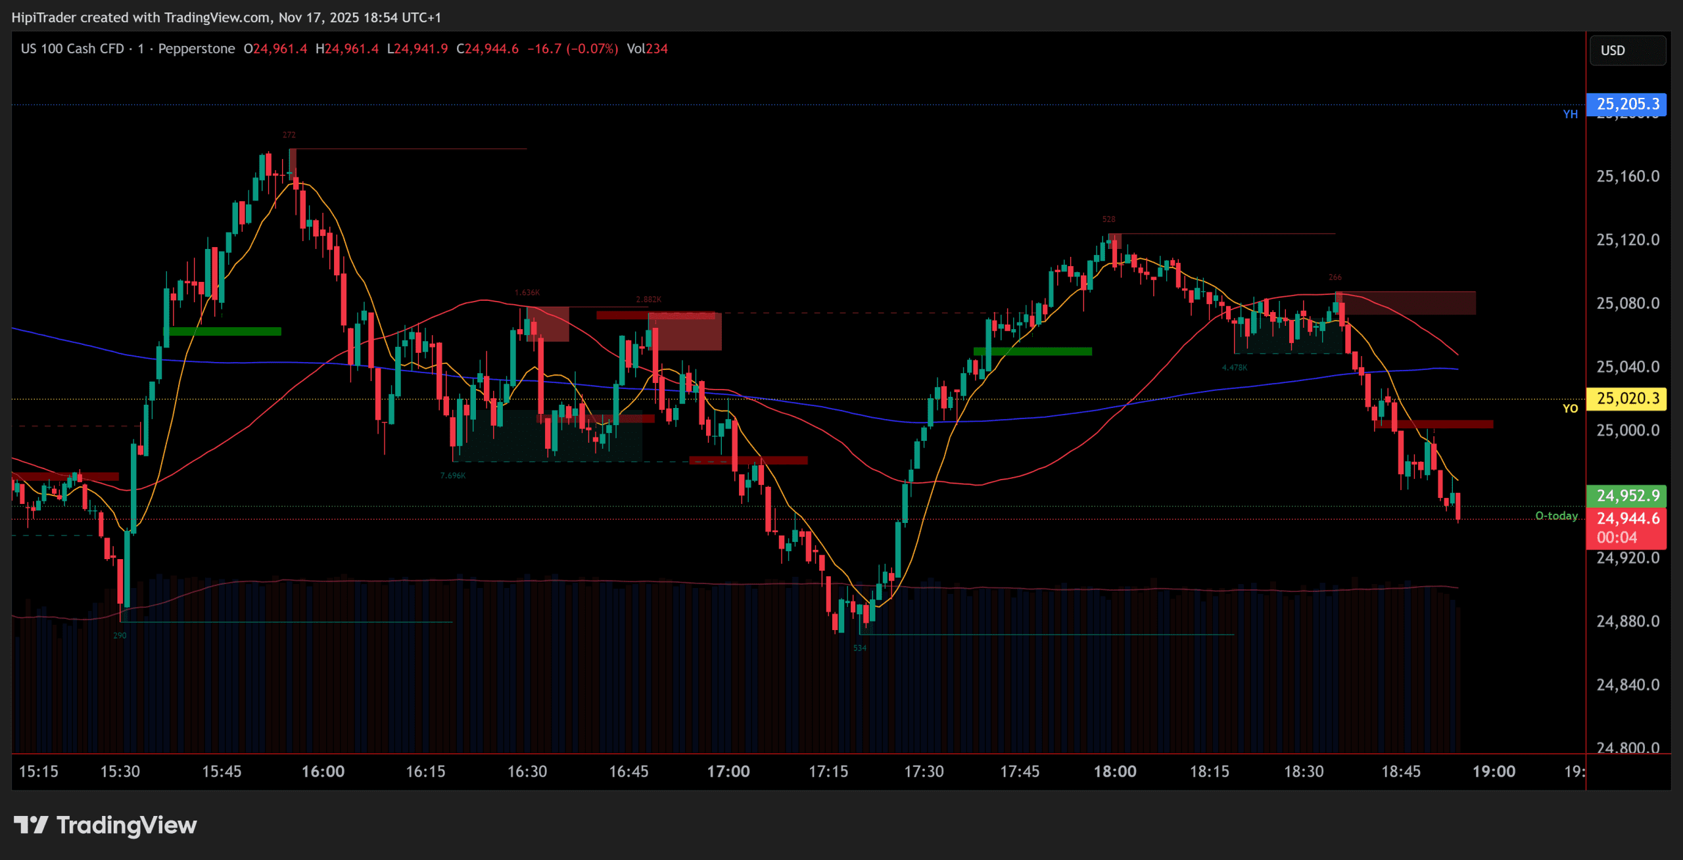
Task: Click the 00:04 bar countdown timer
Action: click(x=1617, y=537)
